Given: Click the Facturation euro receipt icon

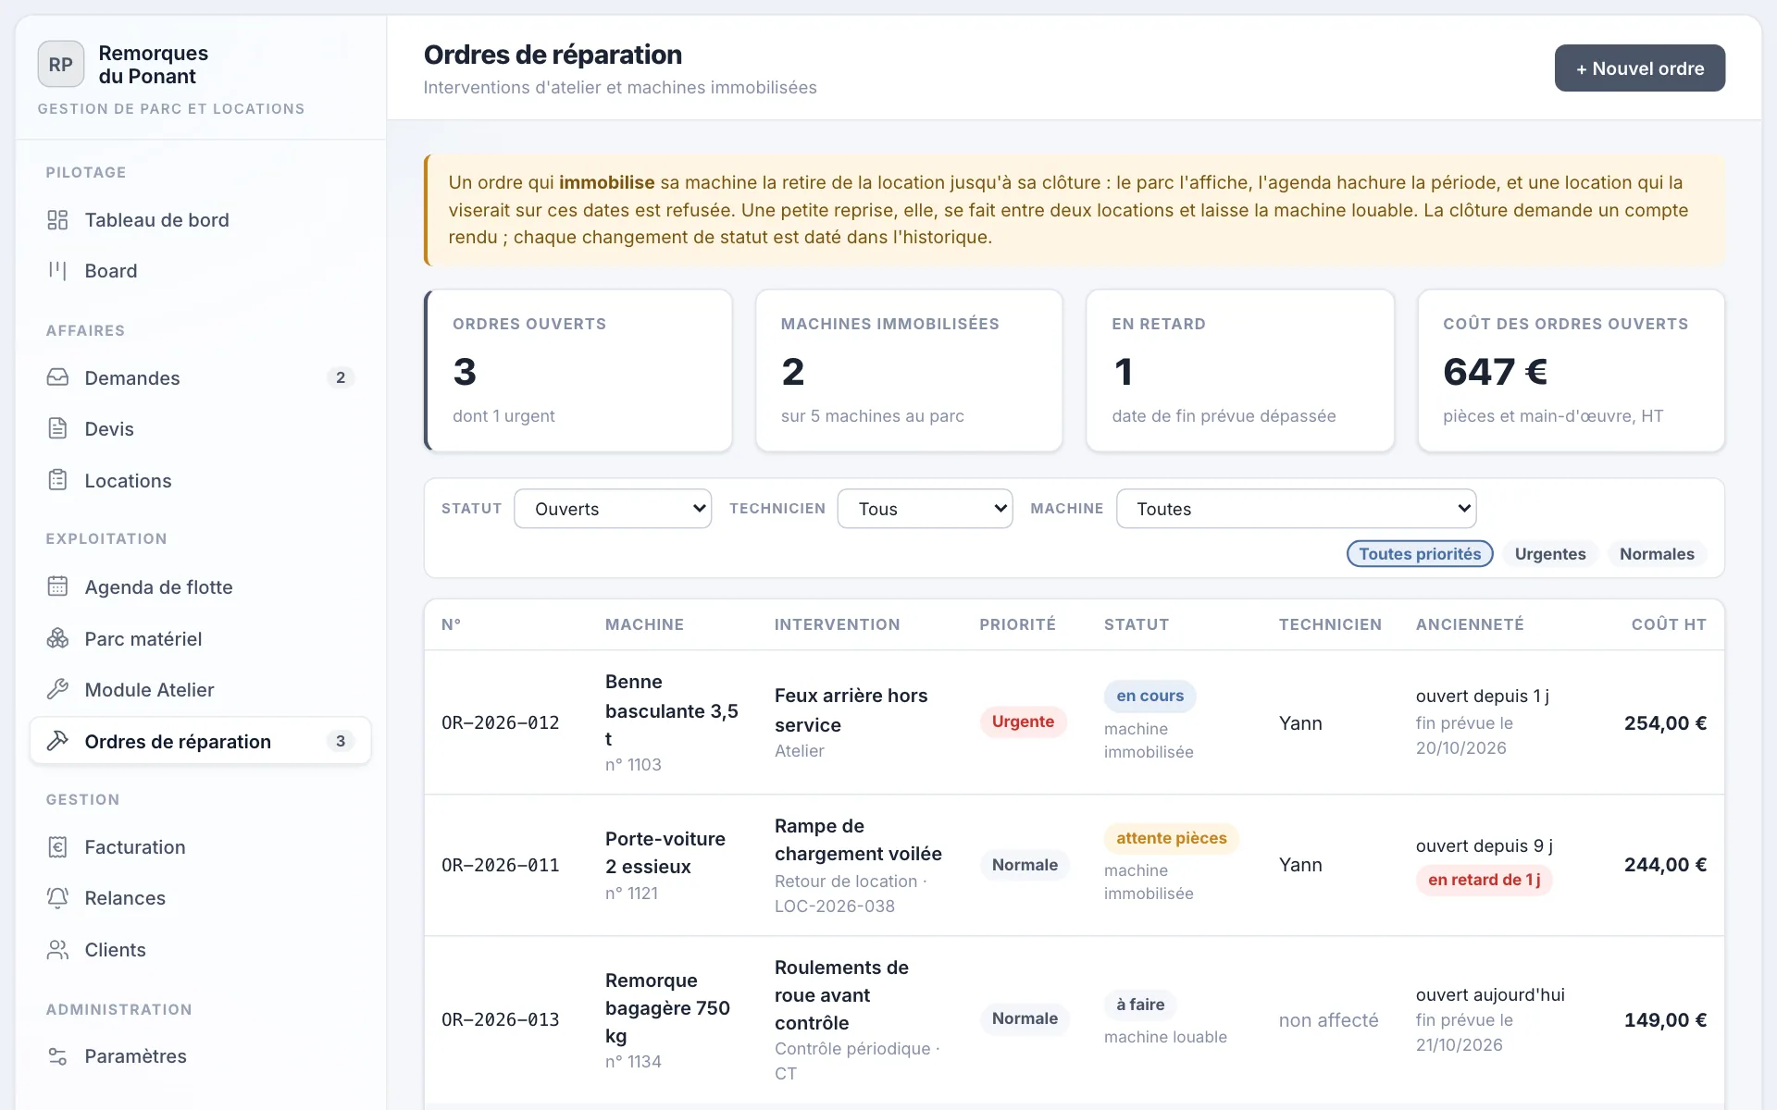Looking at the screenshot, I should coord(57,846).
